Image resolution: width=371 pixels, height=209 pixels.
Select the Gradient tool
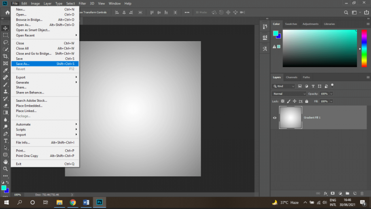pos(5,113)
